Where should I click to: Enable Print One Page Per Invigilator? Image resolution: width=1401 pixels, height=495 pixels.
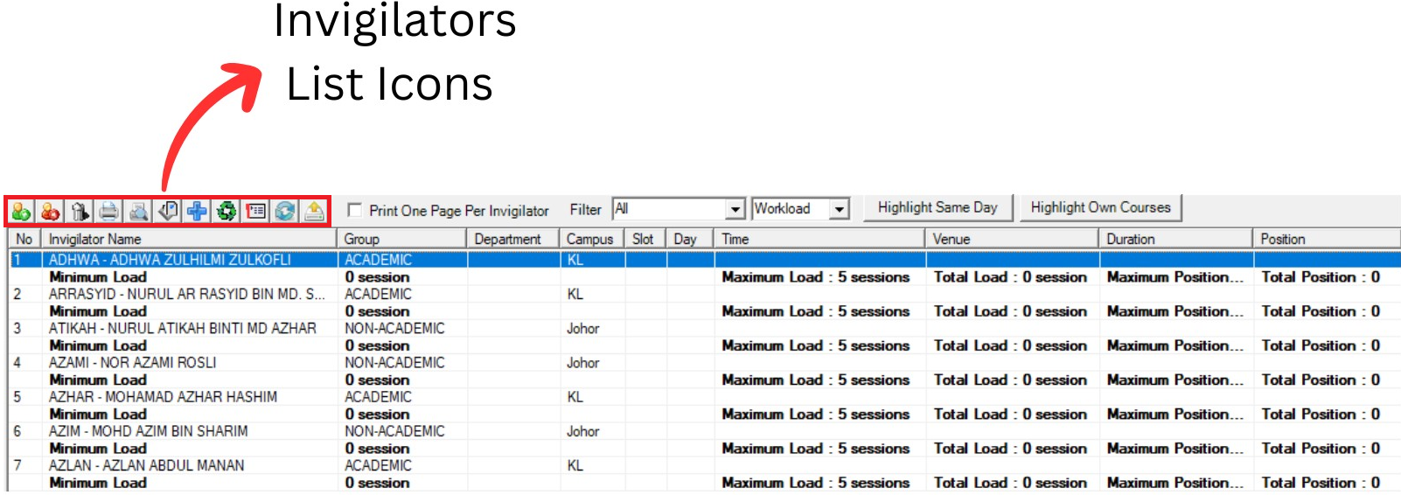tap(355, 210)
